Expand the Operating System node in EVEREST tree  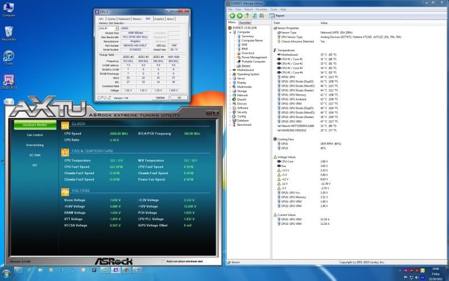coord(230,74)
